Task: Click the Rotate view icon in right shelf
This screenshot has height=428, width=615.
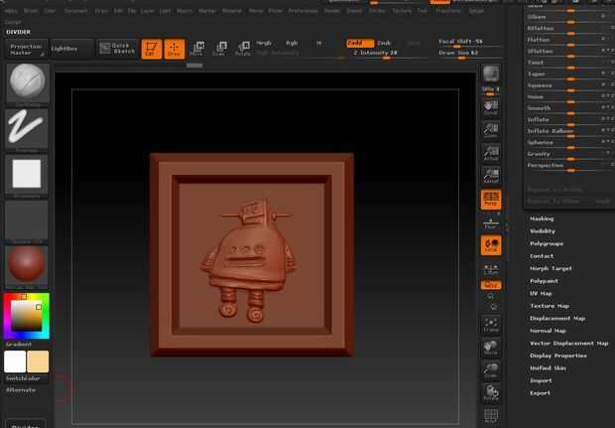Action: pos(491,392)
